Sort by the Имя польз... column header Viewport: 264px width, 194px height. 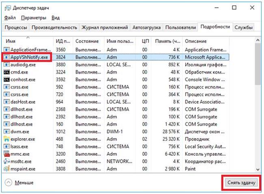click(x=120, y=41)
